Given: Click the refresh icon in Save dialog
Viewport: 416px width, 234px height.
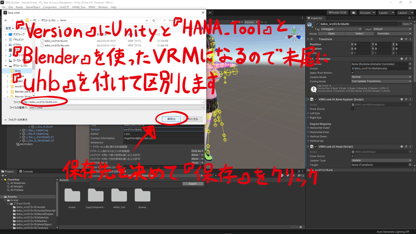Looking at the screenshot, I should coord(153,20).
